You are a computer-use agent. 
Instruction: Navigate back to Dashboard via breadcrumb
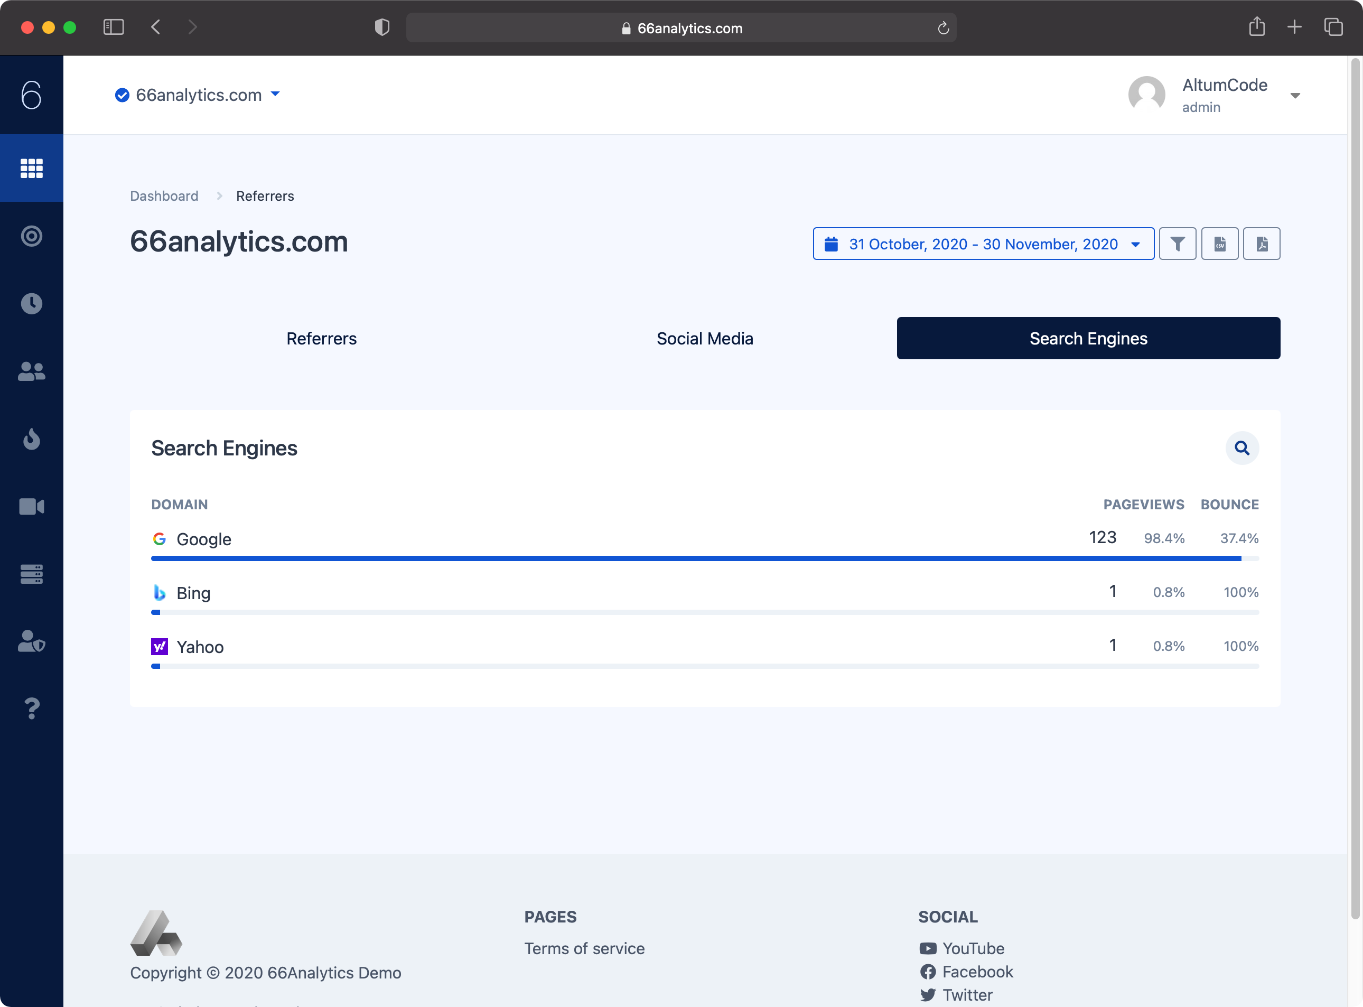pyautogui.click(x=163, y=195)
